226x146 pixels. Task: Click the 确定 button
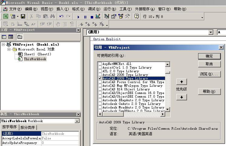pyautogui.click(x=209, y=56)
